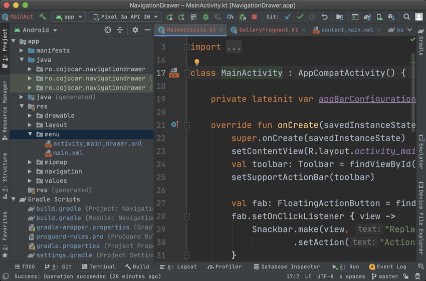The width and height of the screenshot is (426, 281).
Task: Toggle the Structure side panel
Action: (x=5, y=176)
